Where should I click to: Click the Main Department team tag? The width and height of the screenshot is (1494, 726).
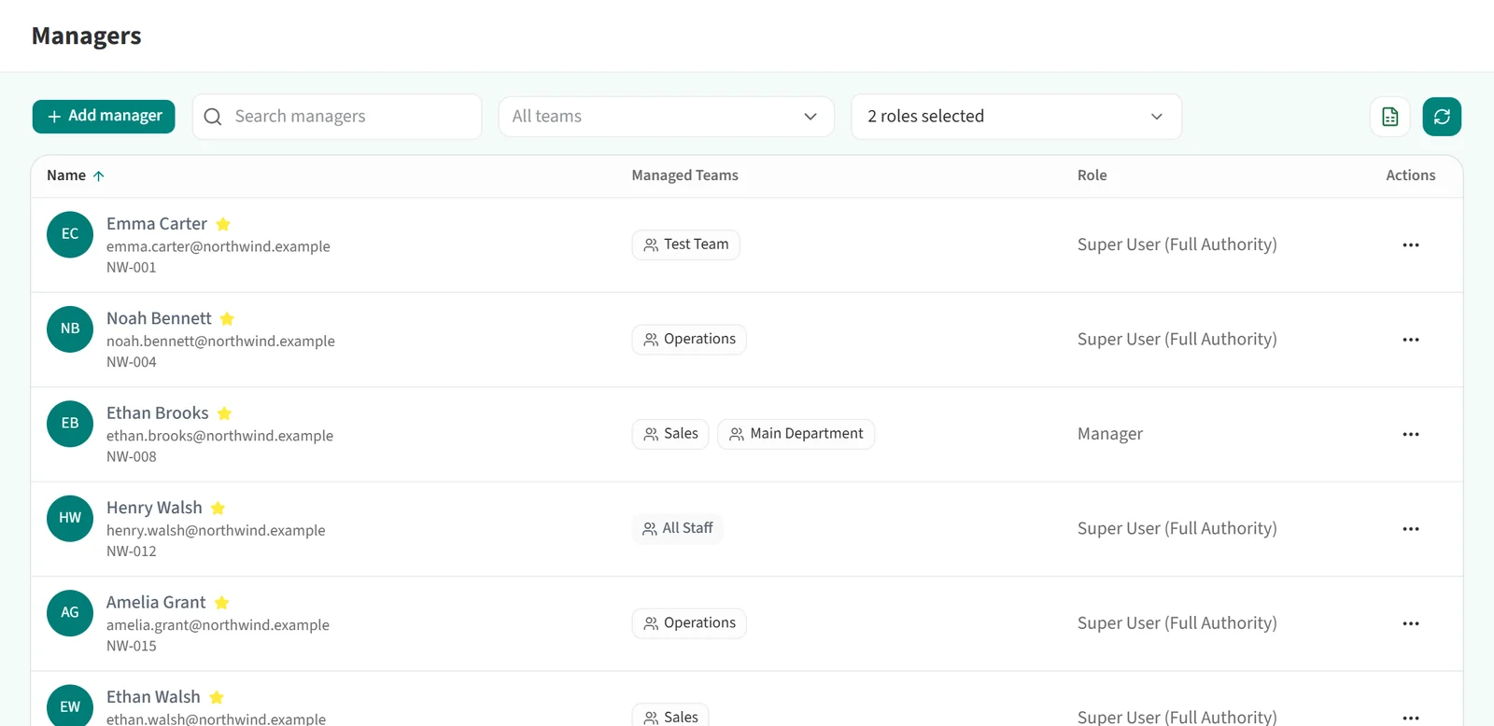(796, 434)
